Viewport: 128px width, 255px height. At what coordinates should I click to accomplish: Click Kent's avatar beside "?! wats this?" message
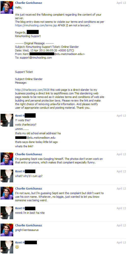pyautogui.click(x=7, y=120)
